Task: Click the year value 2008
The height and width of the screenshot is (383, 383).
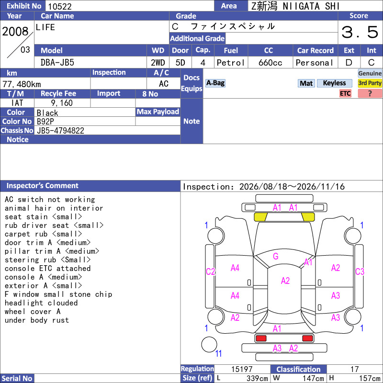Action: pos(15,32)
